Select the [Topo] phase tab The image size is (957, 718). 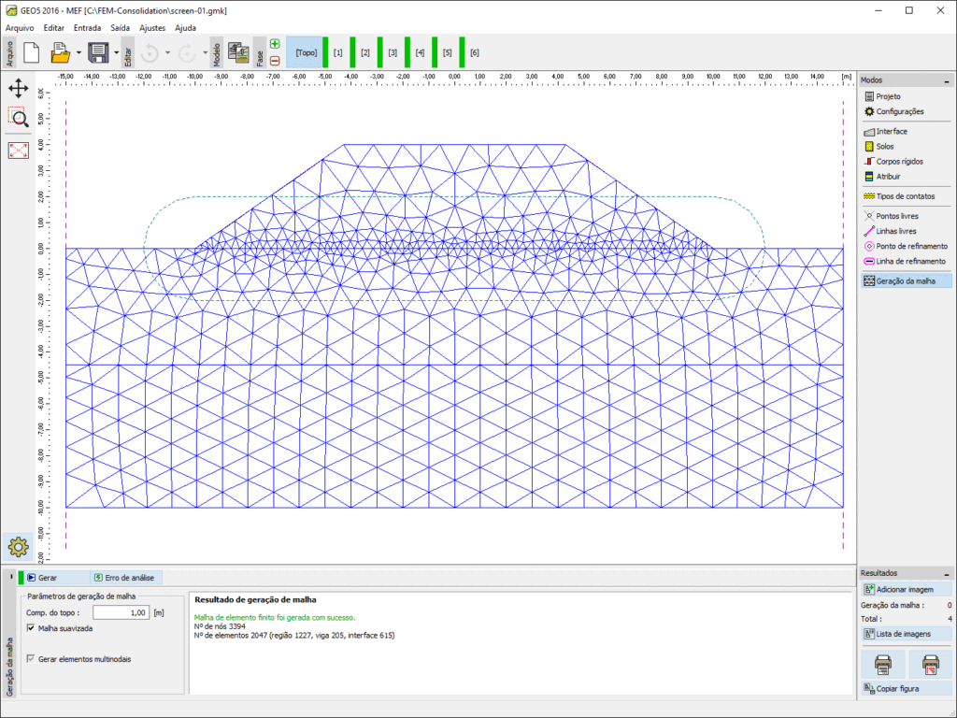pos(307,52)
